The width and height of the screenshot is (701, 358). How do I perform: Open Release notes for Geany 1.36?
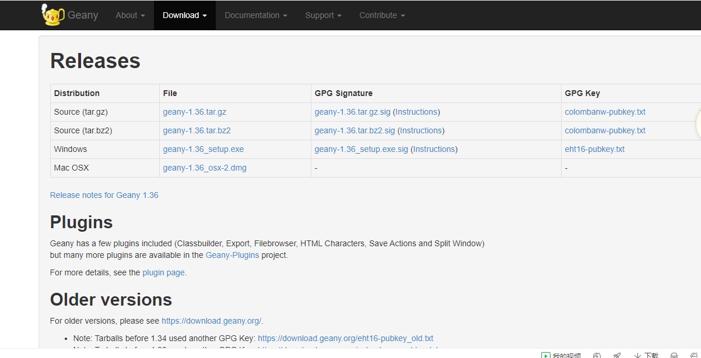(x=104, y=195)
